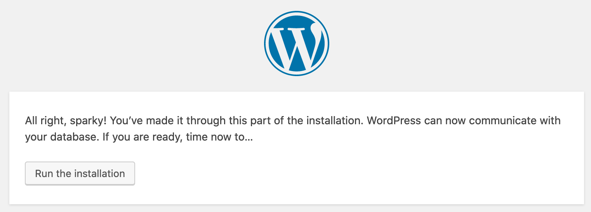591x212 pixels.
Task: Click the word "can" after WordPress
Action: click(434, 121)
